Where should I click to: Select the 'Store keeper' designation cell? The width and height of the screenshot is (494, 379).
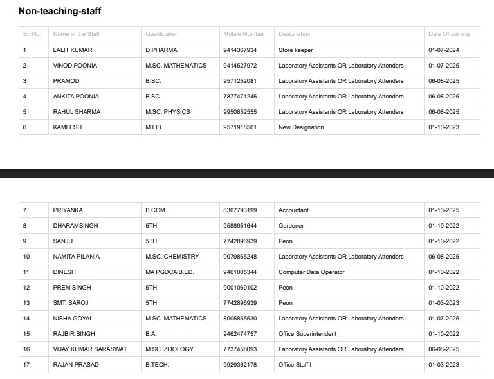(296, 50)
